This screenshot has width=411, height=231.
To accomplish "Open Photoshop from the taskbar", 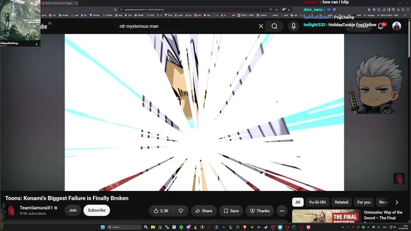I will tap(223, 227).
